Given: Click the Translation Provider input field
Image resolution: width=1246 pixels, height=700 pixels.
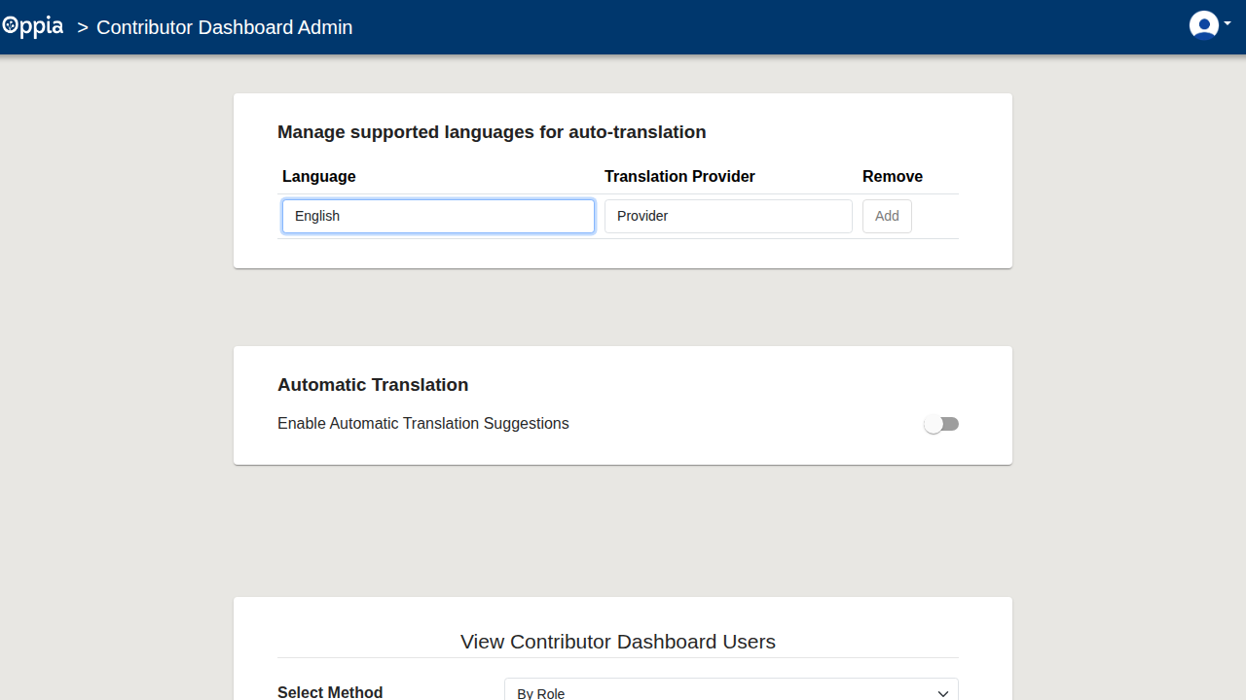Looking at the screenshot, I should coord(728,216).
